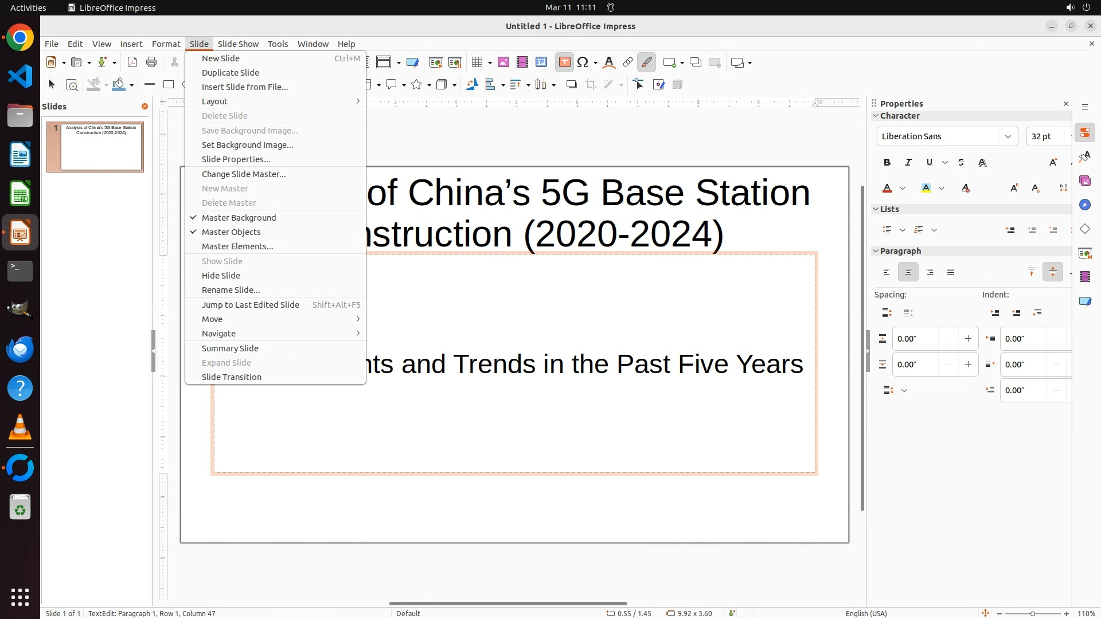This screenshot has width=1101, height=619.
Task: Toggle Master Background checkmark item
Action: click(239, 218)
